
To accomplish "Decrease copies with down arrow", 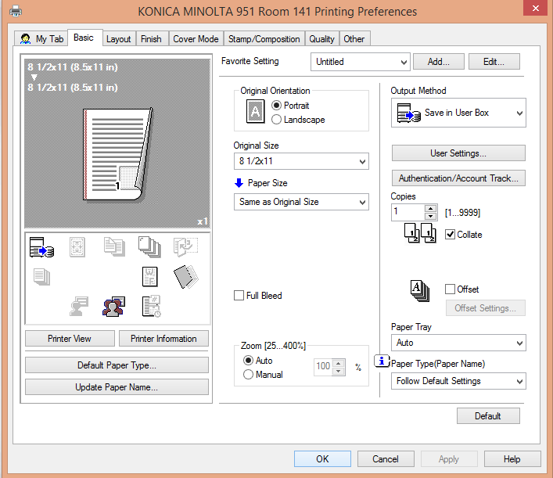I will [x=431, y=216].
